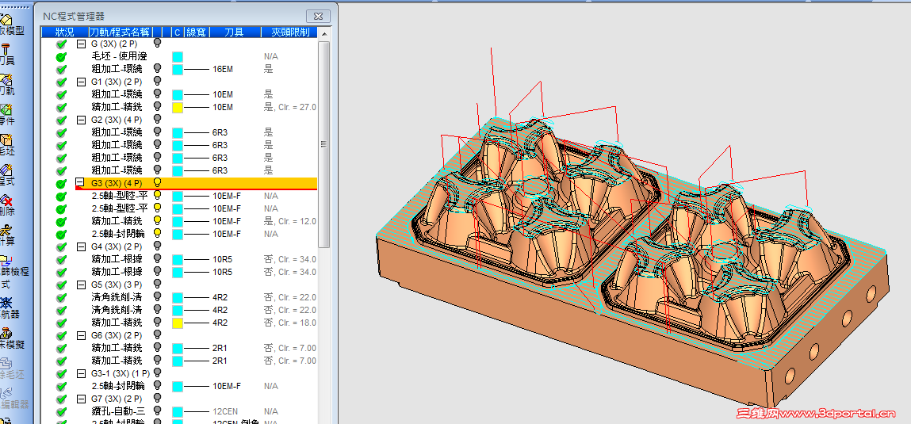Click cyan color swatch on 毛坯 - 使用邊 row
Screen dimensions: 911x424
pyautogui.click(x=178, y=56)
